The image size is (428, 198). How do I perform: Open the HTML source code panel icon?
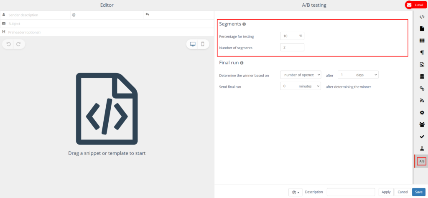click(422, 17)
